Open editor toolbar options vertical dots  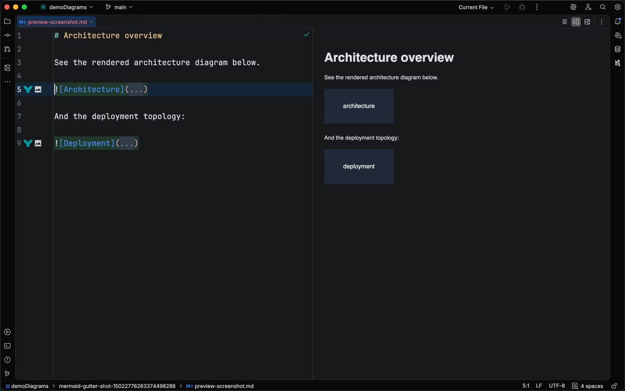602,22
